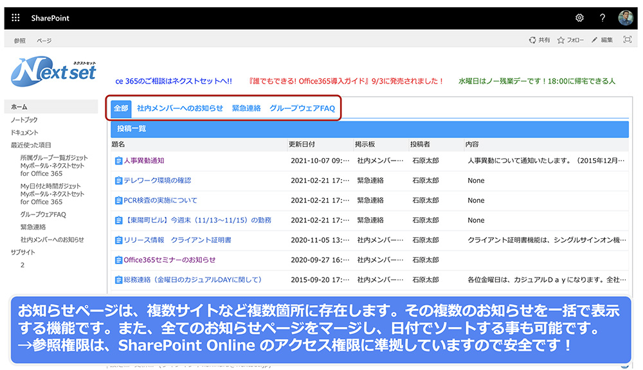Switch to the 社内メンバーへのお知らせ tab
Image resolution: width=643 pixels, height=370 pixels.
click(x=180, y=108)
